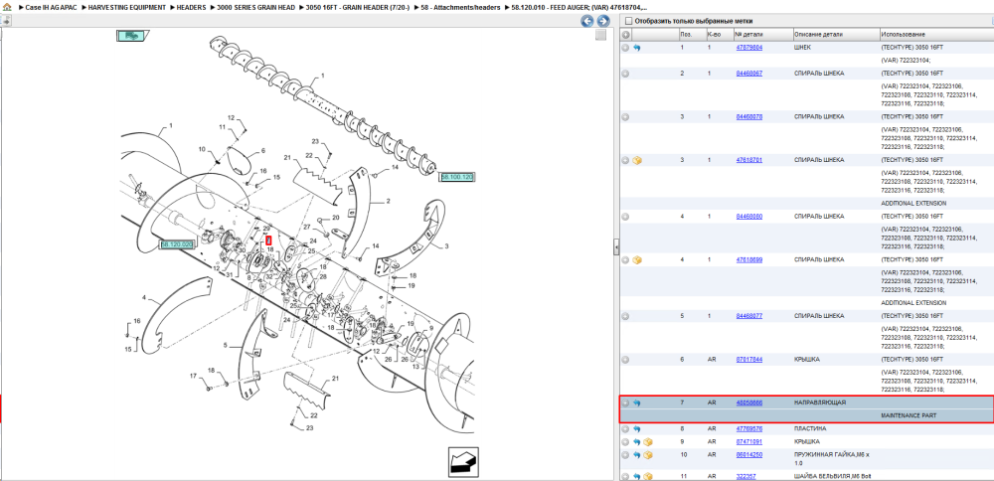Add part 47618701 with its plus icon
The width and height of the screenshot is (994, 481).
point(625,160)
